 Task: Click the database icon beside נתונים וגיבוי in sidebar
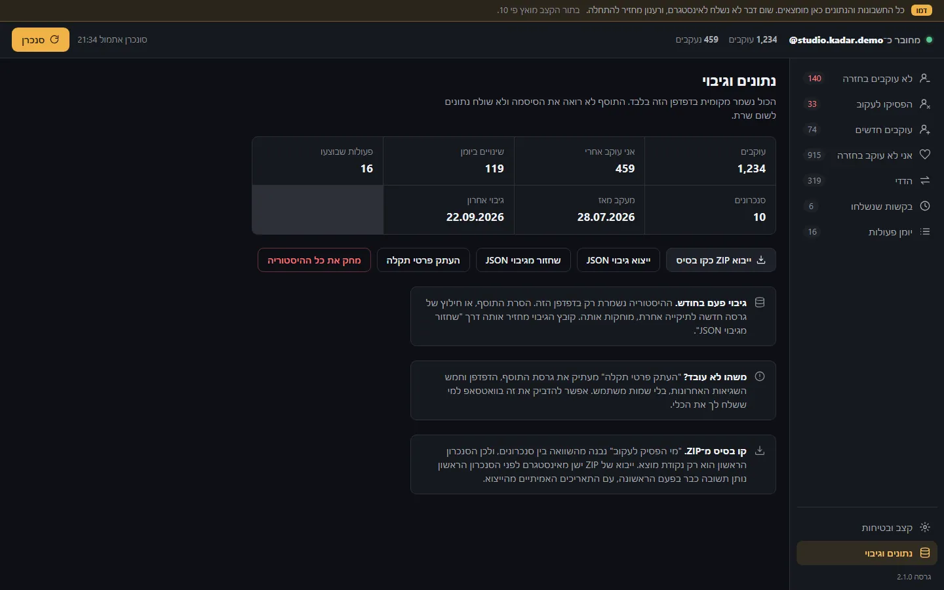coord(925,553)
